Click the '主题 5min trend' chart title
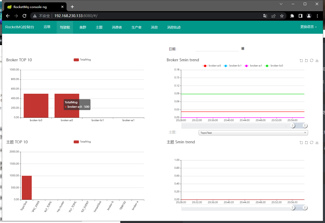325x223 pixels. (x=181, y=142)
